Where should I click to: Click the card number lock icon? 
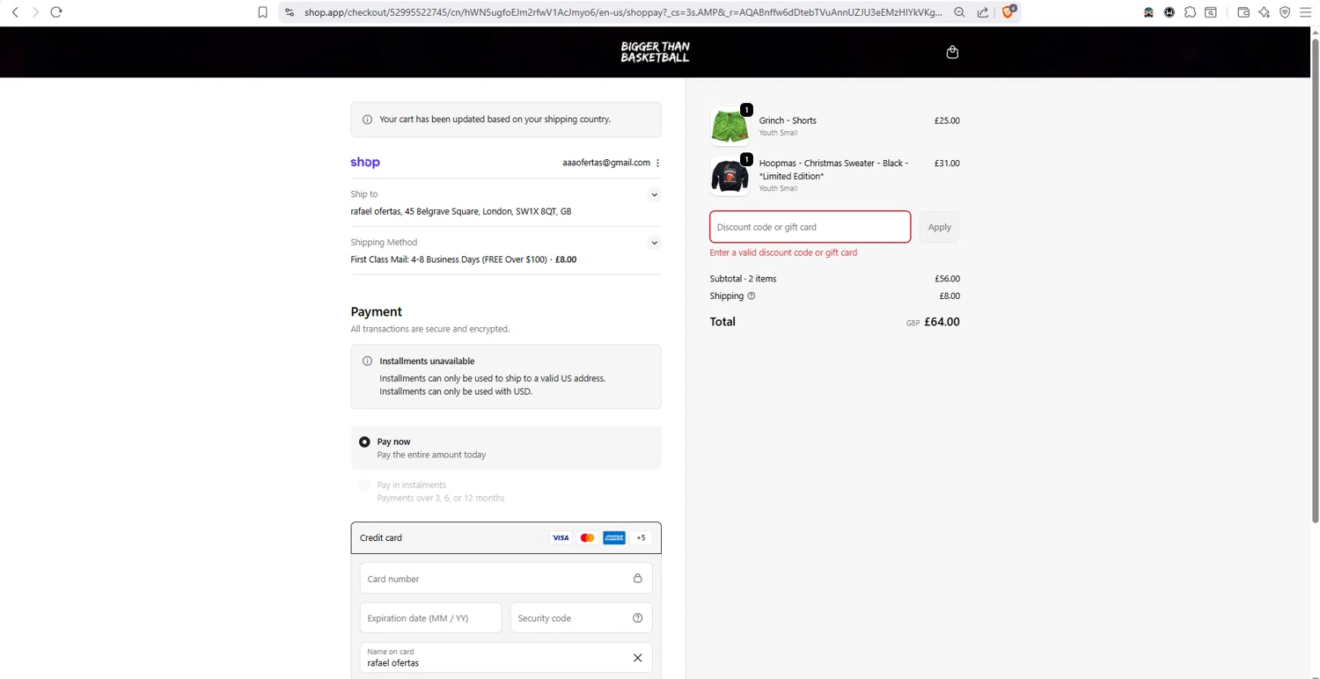[638, 579]
